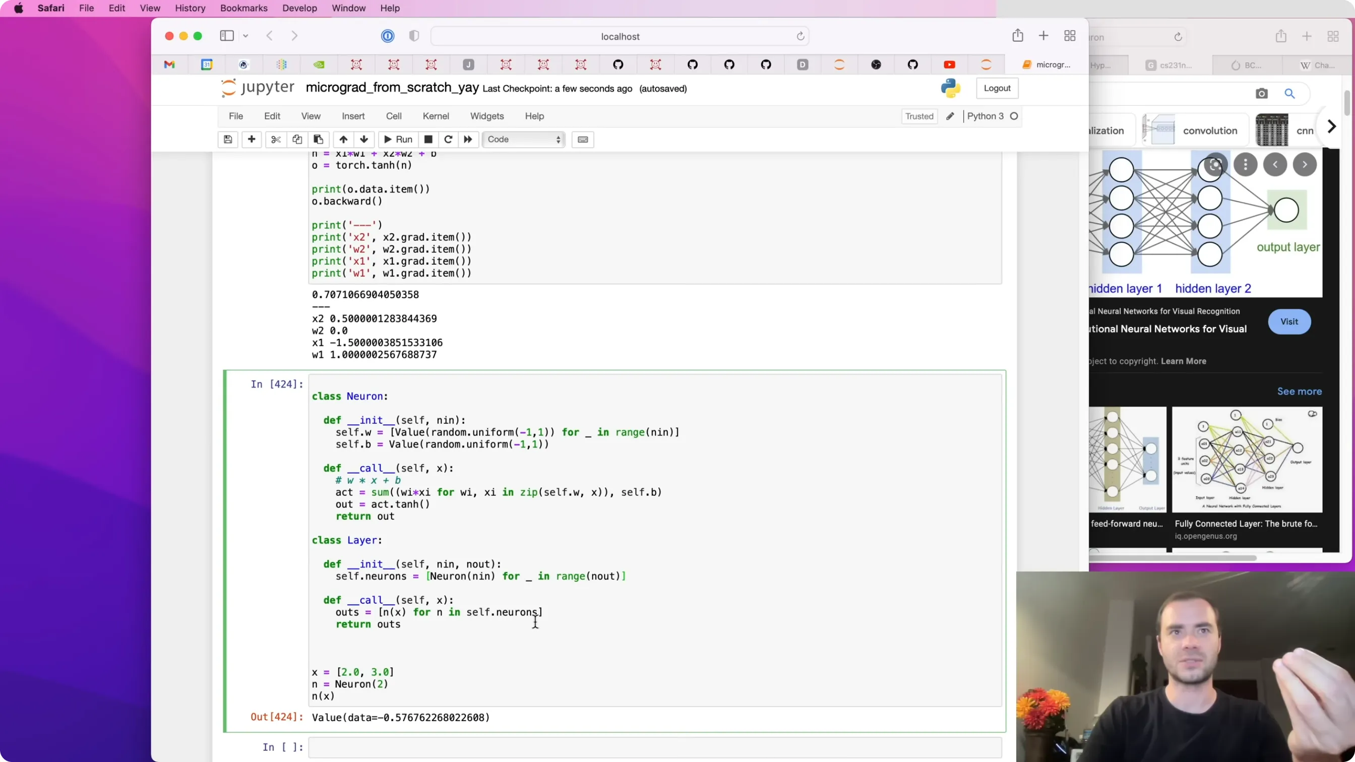Interrupt the kernel with the stop icon
Viewport: 1355px width, 762px height.
click(x=428, y=140)
